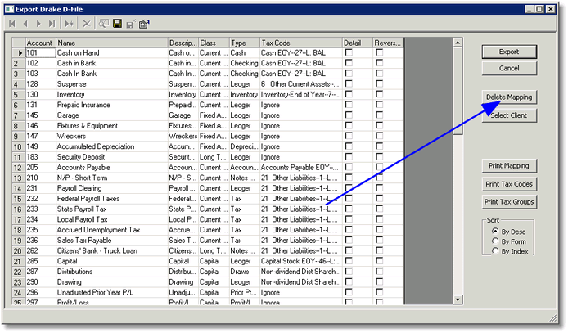Check Detail box for Cash on Hand
Viewport: 568px width, 333px height.
pos(349,52)
